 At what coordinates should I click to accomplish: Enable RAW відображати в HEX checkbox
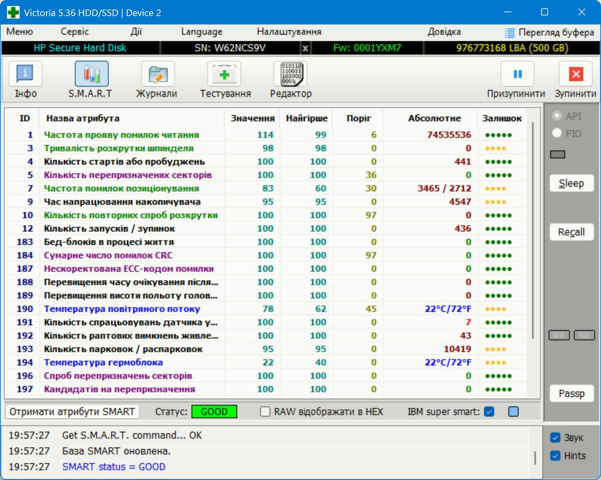[265, 411]
